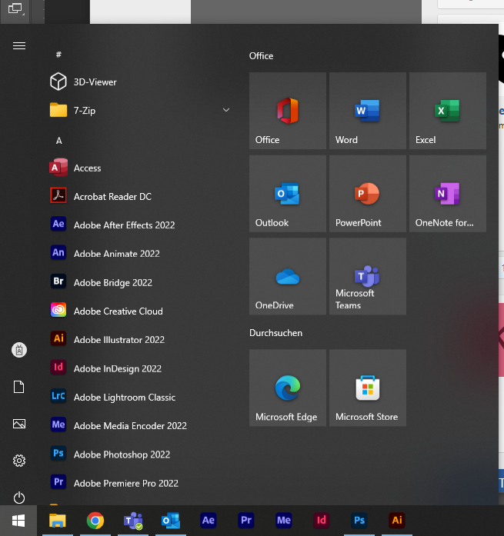This screenshot has width=504, height=536.
Task: Launch the Microsoft Teams tile
Action: tap(368, 277)
